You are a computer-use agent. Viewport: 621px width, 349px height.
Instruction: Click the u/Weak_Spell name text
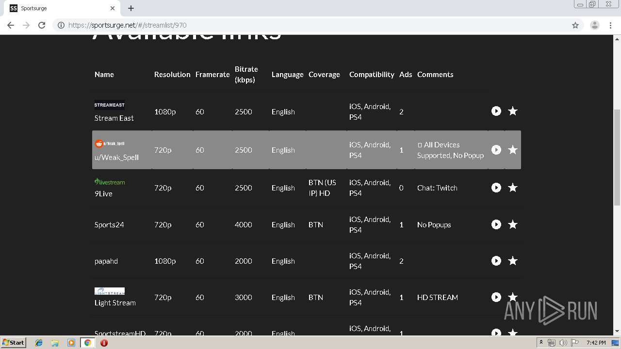point(116,157)
